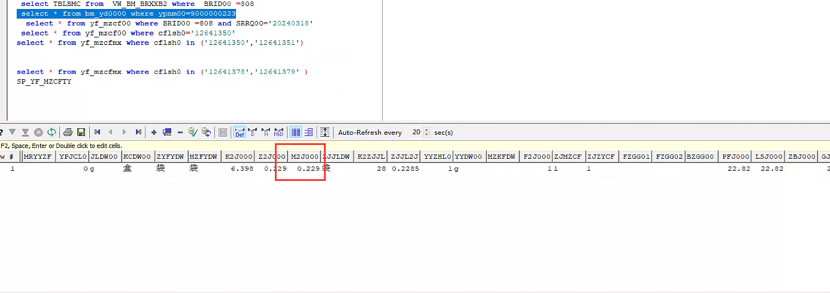
Task: Click the F2J000 column header
Action: coord(536,156)
